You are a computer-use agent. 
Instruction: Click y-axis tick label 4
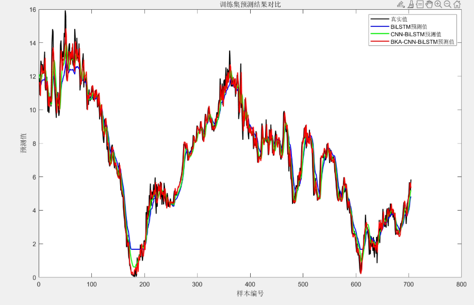pyautogui.click(x=34, y=210)
